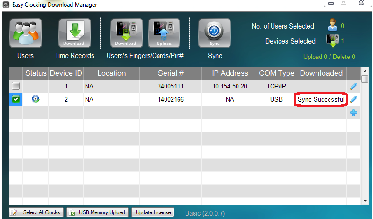The image size is (373, 219).
Task: Uncheck the checkbox for device 2
Action: (16, 99)
